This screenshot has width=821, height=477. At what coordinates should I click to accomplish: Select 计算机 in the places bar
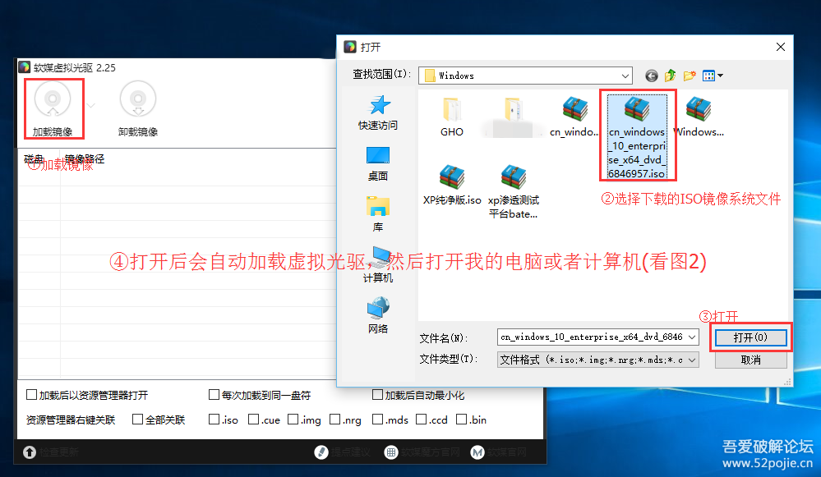pyautogui.click(x=378, y=265)
